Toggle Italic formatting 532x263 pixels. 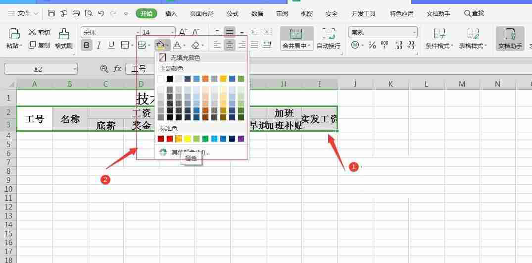point(99,45)
